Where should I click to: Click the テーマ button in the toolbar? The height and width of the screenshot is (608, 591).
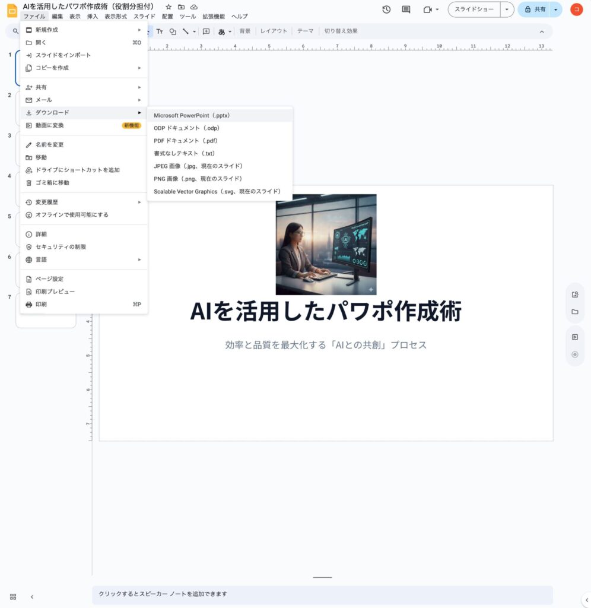(305, 31)
